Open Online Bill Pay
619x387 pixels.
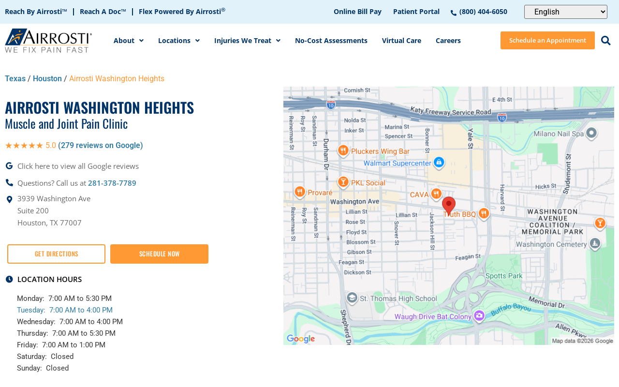point(357,12)
